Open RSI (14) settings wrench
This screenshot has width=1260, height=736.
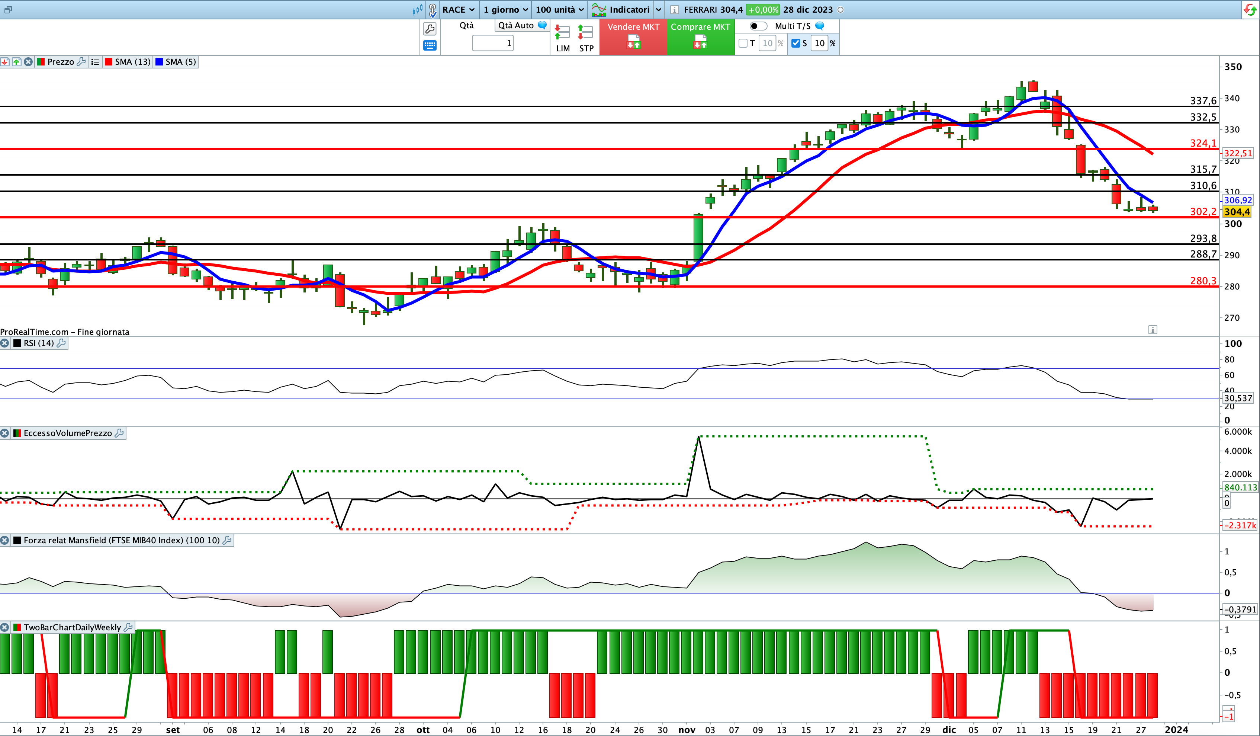pos(61,343)
